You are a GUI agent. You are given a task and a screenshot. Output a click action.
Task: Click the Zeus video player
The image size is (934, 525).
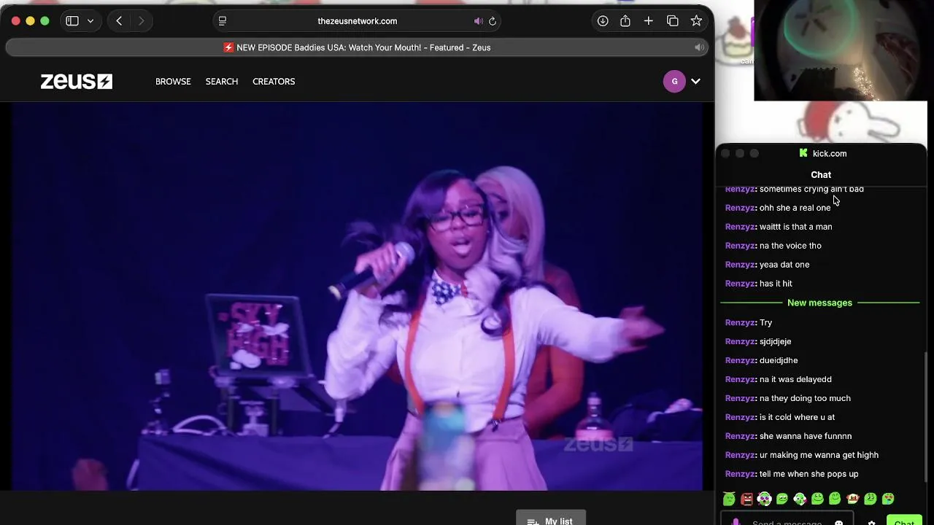357,297
